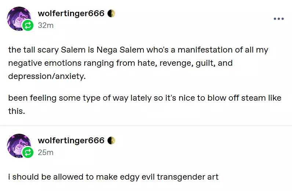Open wolfertinger666 blog from the 25m post
This screenshot has width=292, height=191.
tap(71, 141)
